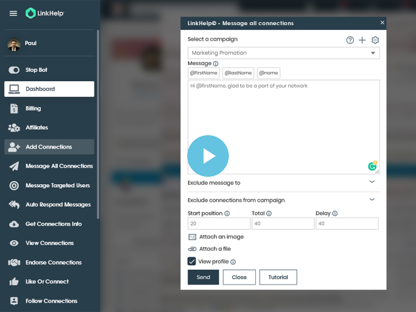Uncheck the View profile checkbox
Image resolution: width=416 pixels, height=312 pixels.
[x=192, y=262]
